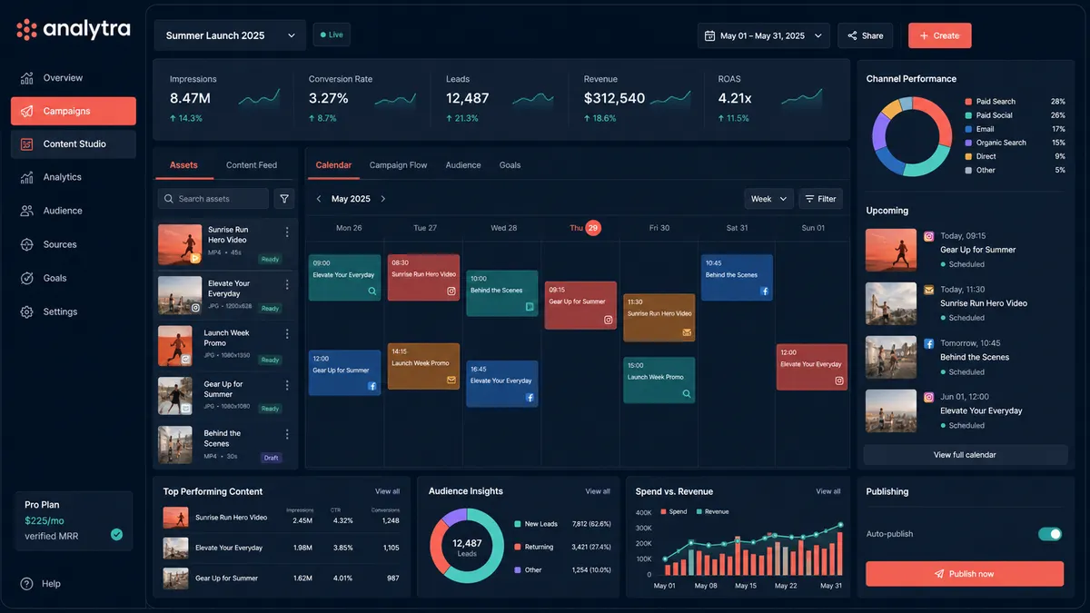Open the Audience tab beside Campaign Flow

click(x=463, y=165)
